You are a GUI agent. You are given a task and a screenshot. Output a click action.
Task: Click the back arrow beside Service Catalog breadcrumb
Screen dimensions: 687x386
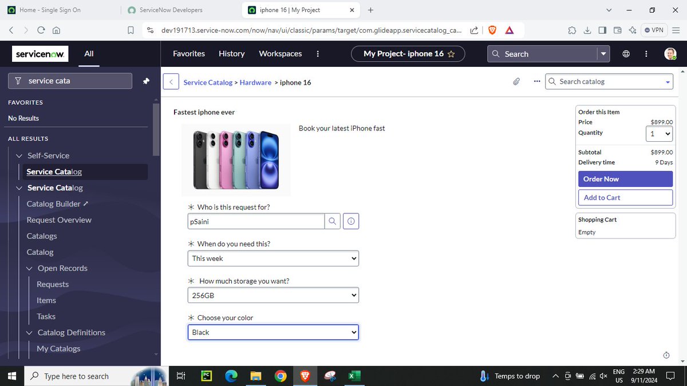(171, 82)
